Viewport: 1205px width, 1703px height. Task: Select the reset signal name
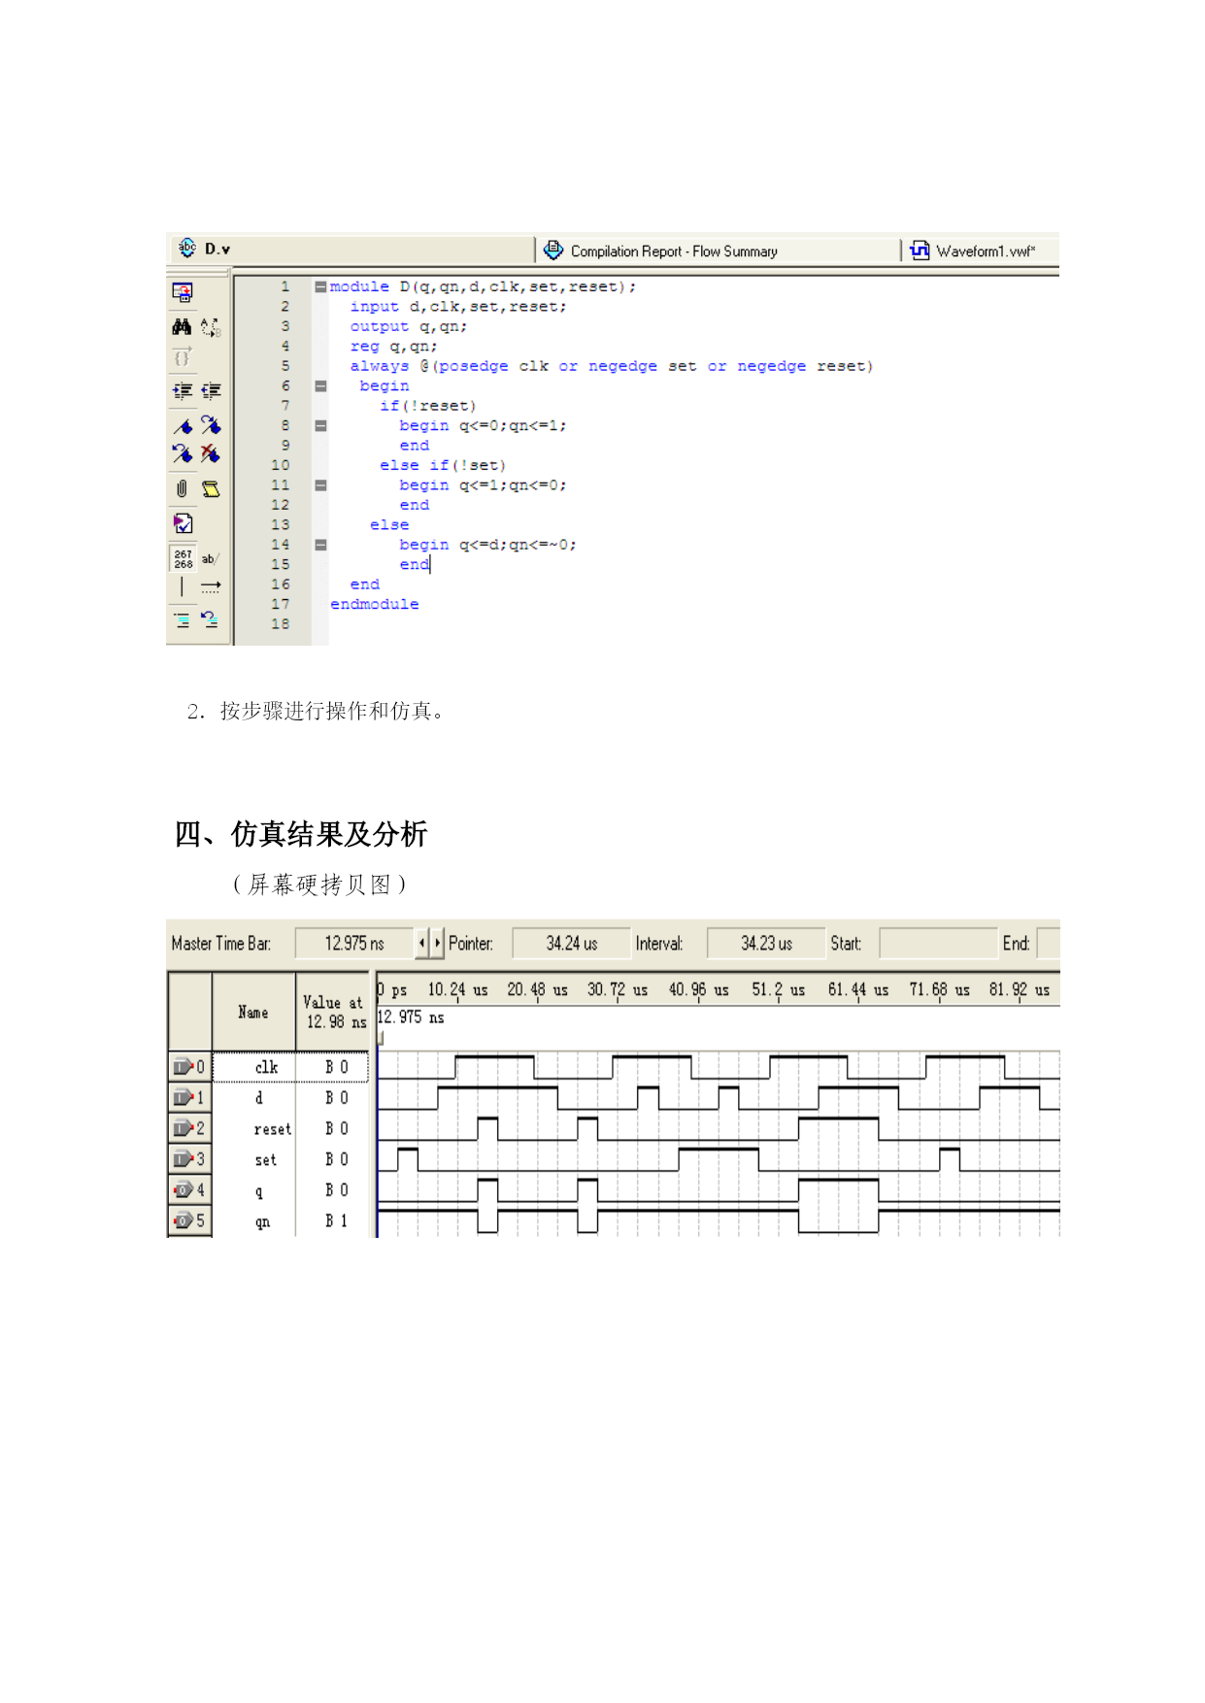[x=272, y=1129]
